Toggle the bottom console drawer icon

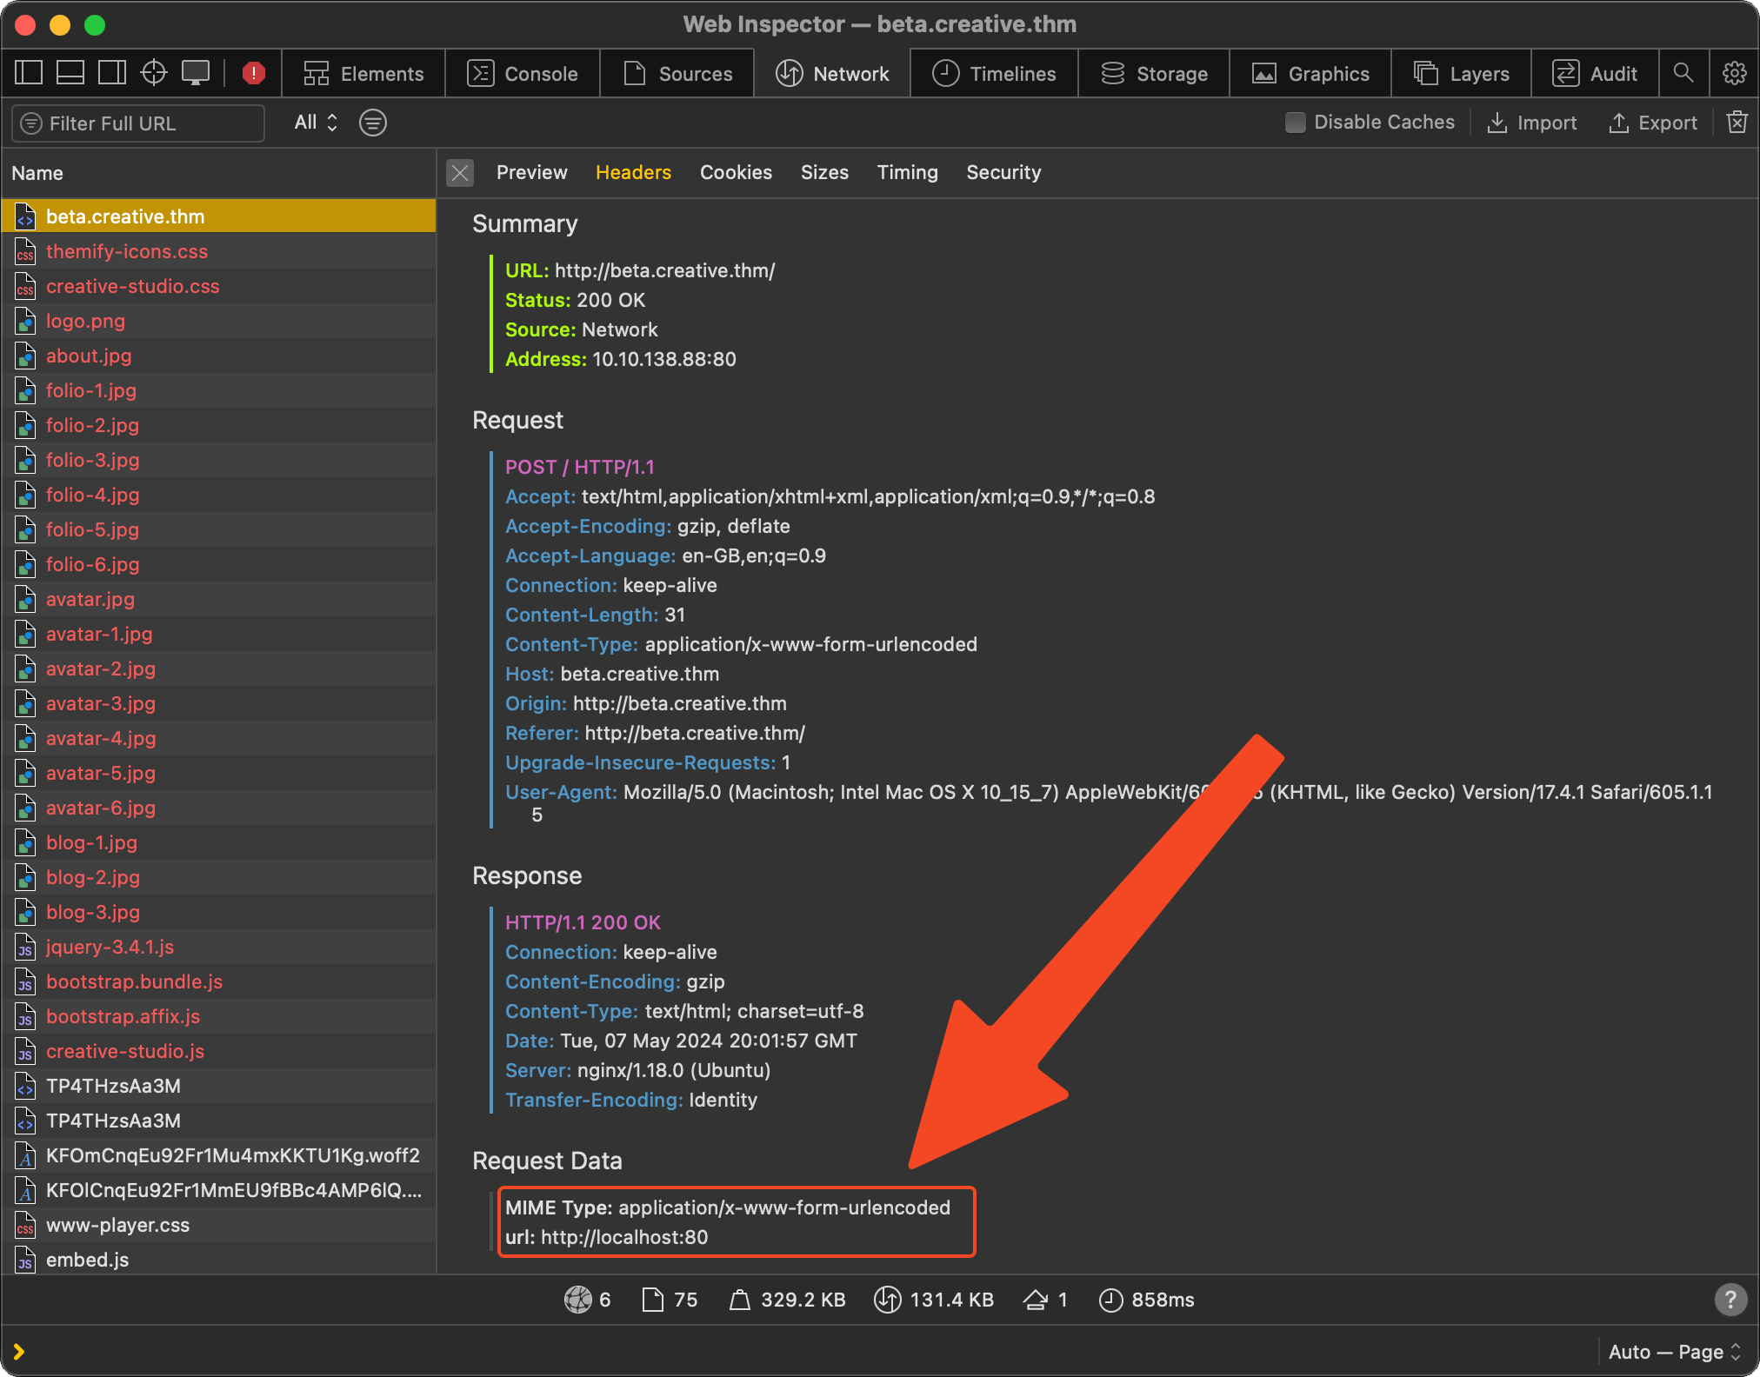click(x=70, y=73)
